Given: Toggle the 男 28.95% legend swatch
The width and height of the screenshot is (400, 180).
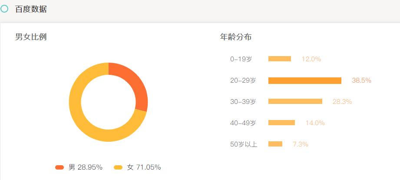Looking at the screenshot, I should [60, 167].
